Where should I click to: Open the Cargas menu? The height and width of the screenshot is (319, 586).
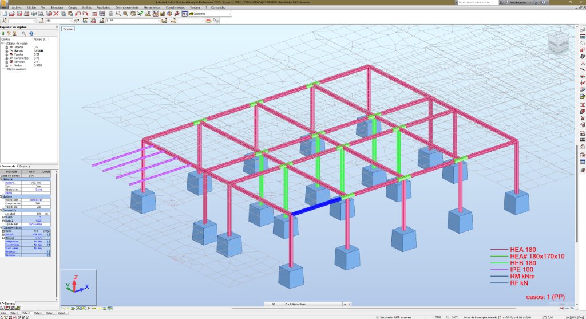(x=73, y=7)
